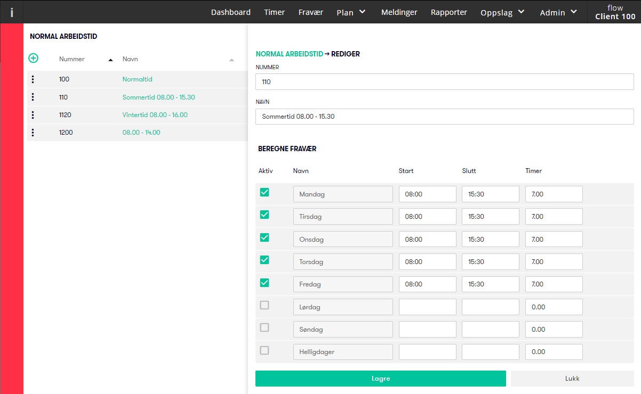Click the Lukk button
The image size is (641, 394).
click(572, 379)
